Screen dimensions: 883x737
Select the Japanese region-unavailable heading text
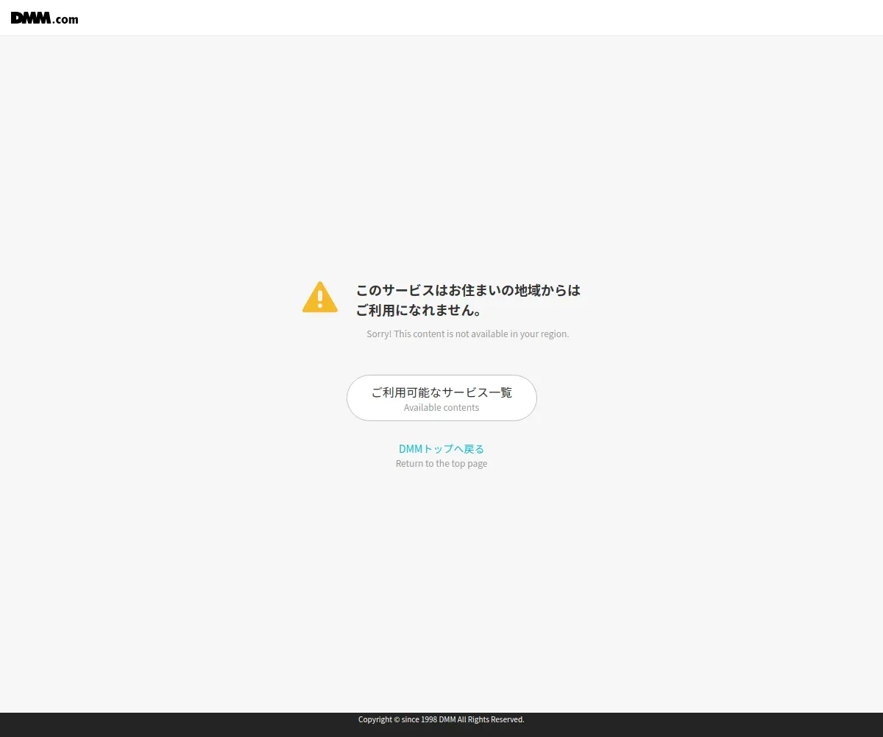pos(468,300)
